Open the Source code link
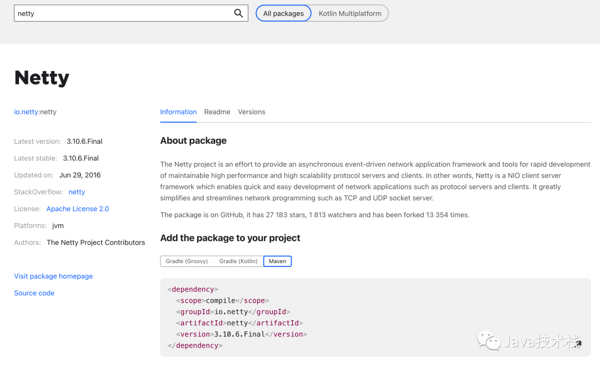This screenshot has height=368, width=600. pyautogui.click(x=34, y=293)
